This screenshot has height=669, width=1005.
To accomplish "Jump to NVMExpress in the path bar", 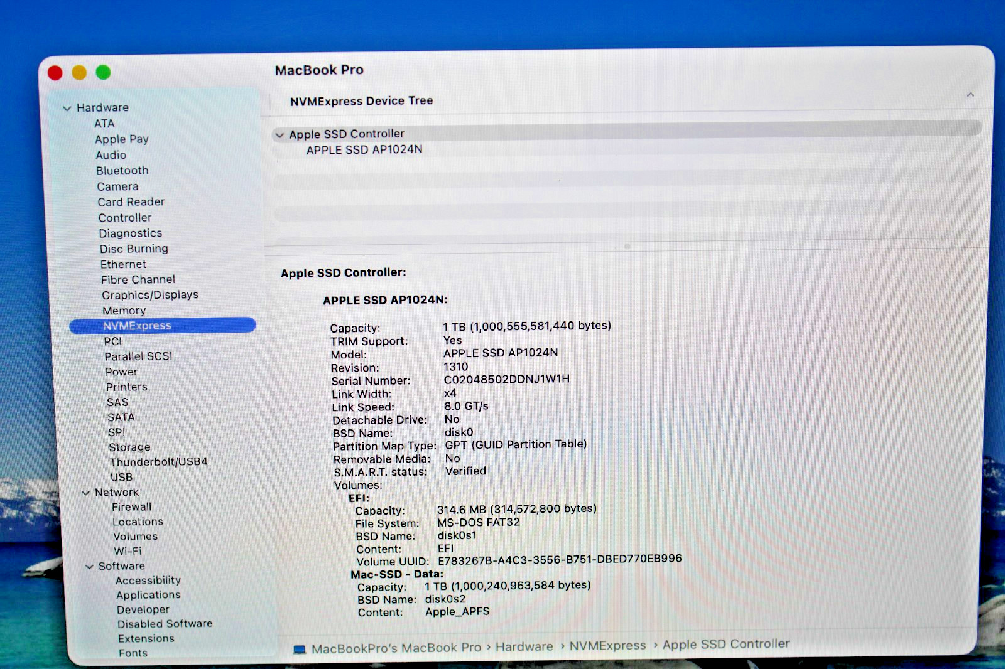I will (x=608, y=646).
